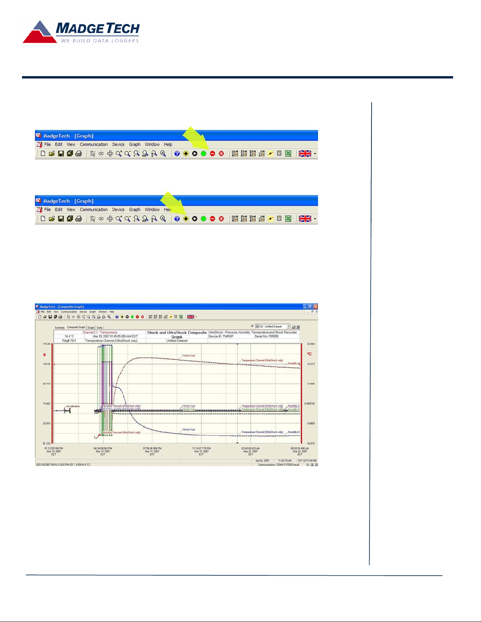
Task: Click 'EDT (UTC-04:00)' status bar entry
Action: tap(307, 461)
